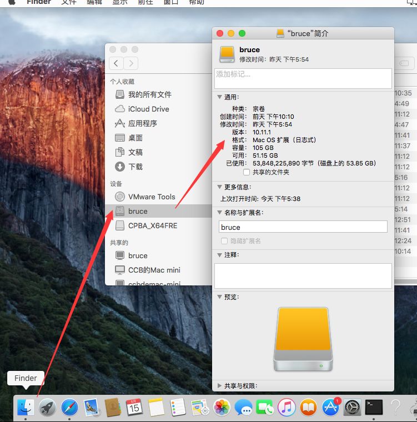Click the 添加标记 tags field
Viewport: 417px width, 422px height.
click(303, 78)
